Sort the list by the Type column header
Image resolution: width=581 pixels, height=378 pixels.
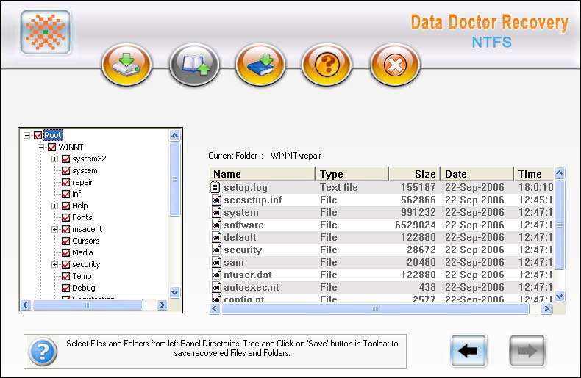point(352,174)
